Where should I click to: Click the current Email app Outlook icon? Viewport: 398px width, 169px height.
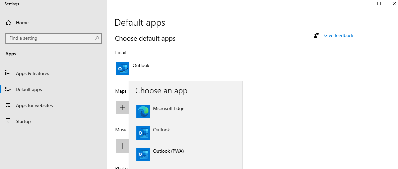(x=123, y=69)
